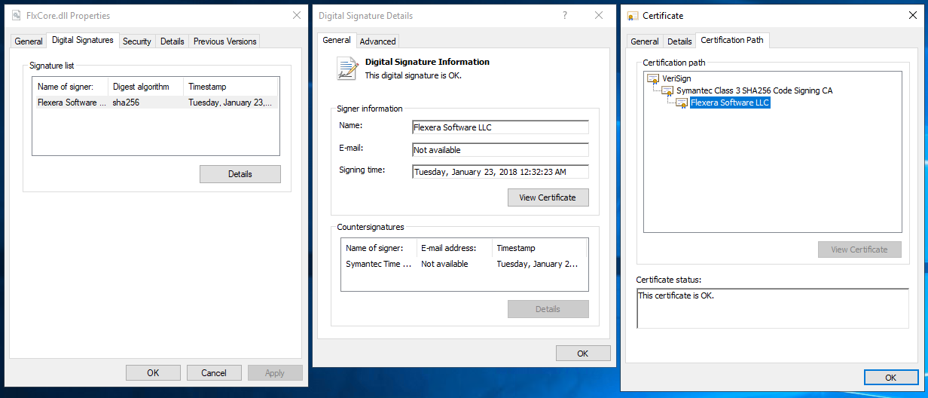Viewport: 928px width, 398px height.
Task: Click Details button under Signature list
Action: [240, 174]
